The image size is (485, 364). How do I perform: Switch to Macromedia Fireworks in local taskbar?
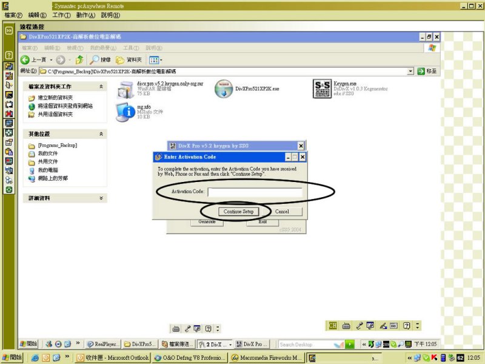pyautogui.click(x=267, y=358)
